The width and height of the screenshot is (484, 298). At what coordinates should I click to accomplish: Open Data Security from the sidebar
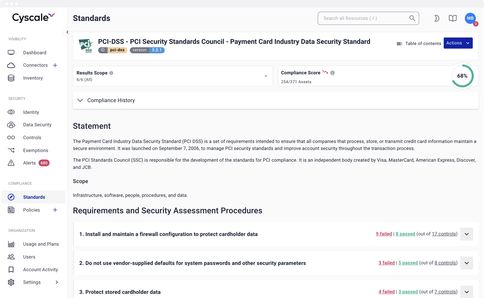[x=37, y=125]
